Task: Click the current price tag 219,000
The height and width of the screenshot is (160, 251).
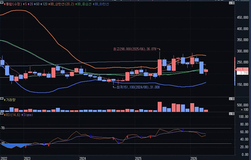Action: pos(242,70)
